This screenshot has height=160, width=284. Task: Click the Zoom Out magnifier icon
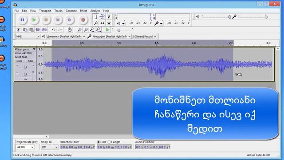click(86, 30)
